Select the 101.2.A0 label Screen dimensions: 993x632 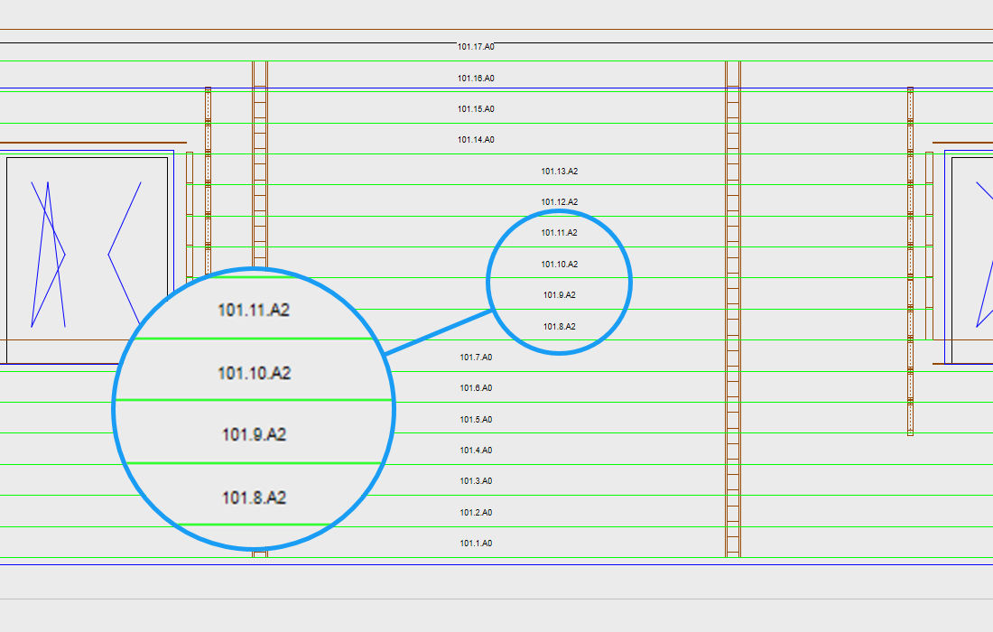pyautogui.click(x=476, y=513)
